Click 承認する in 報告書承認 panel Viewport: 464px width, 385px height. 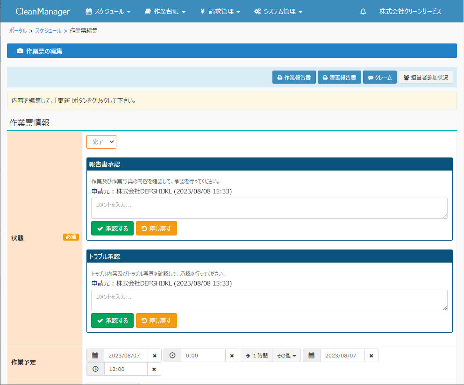[x=112, y=228]
